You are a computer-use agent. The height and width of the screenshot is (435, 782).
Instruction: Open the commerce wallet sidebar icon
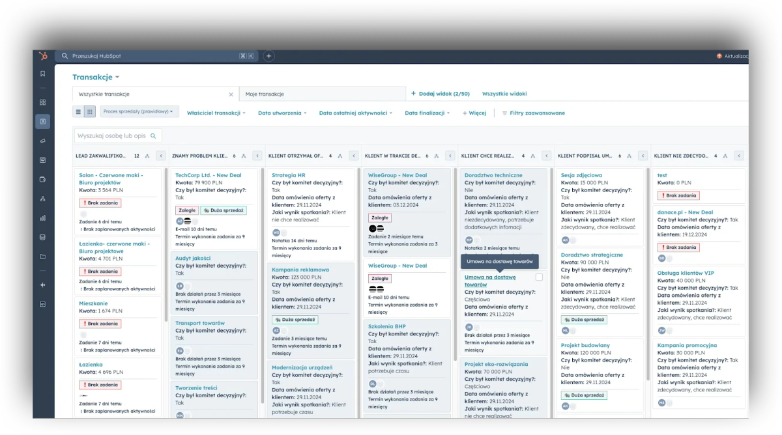click(x=43, y=179)
